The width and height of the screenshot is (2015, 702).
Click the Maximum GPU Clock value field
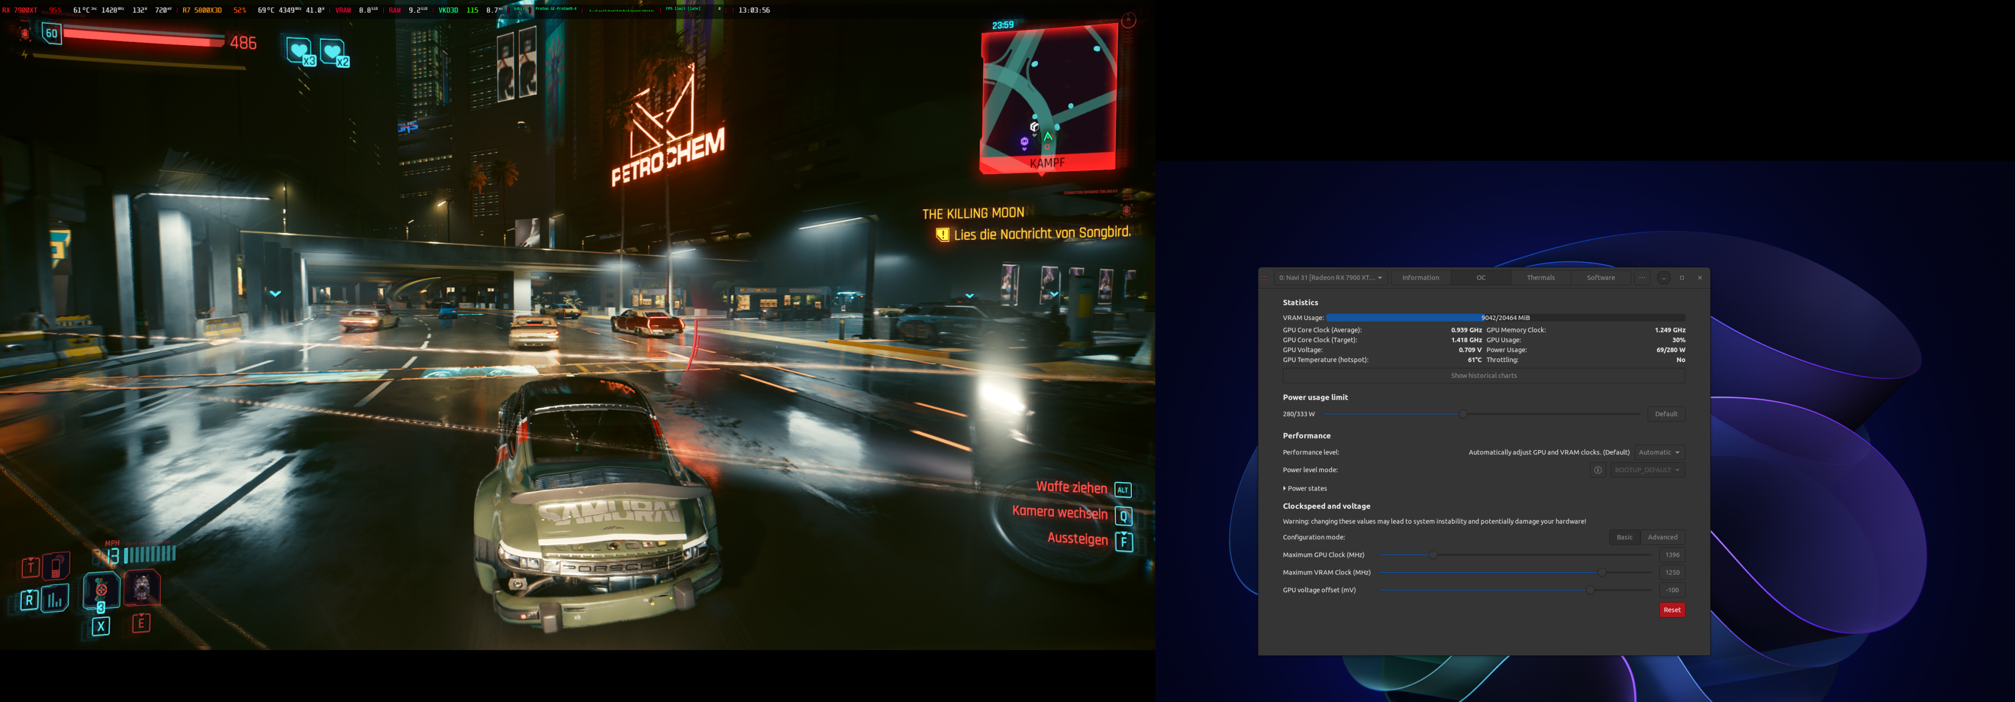pos(1672,555)
